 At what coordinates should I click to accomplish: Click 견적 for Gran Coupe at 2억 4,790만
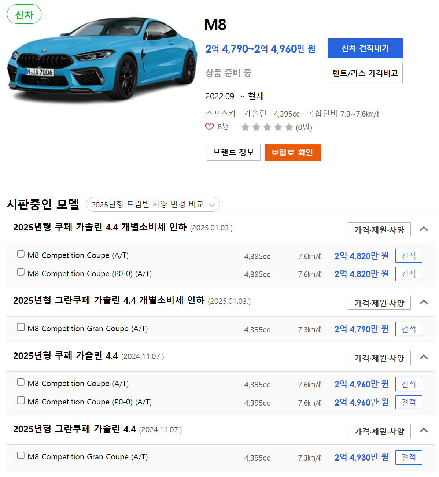coord(409,329)
